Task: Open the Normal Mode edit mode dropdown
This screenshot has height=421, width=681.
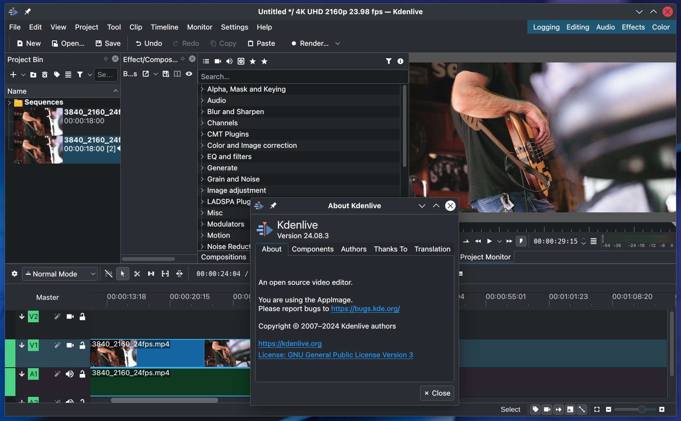Action: click(60, 274)
